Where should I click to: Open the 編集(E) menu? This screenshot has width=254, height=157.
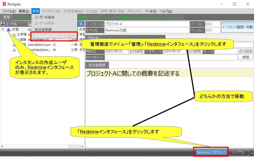pos(24,11)
